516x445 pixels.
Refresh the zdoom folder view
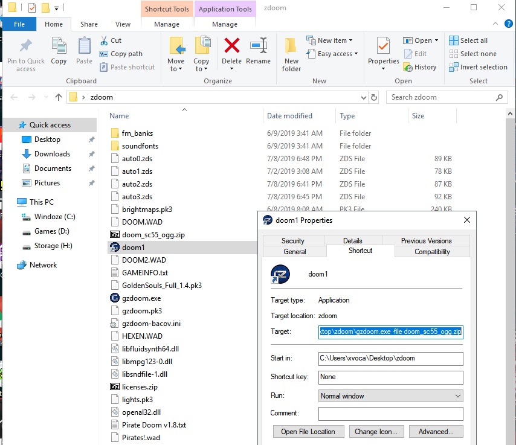[x=374, y=97]
